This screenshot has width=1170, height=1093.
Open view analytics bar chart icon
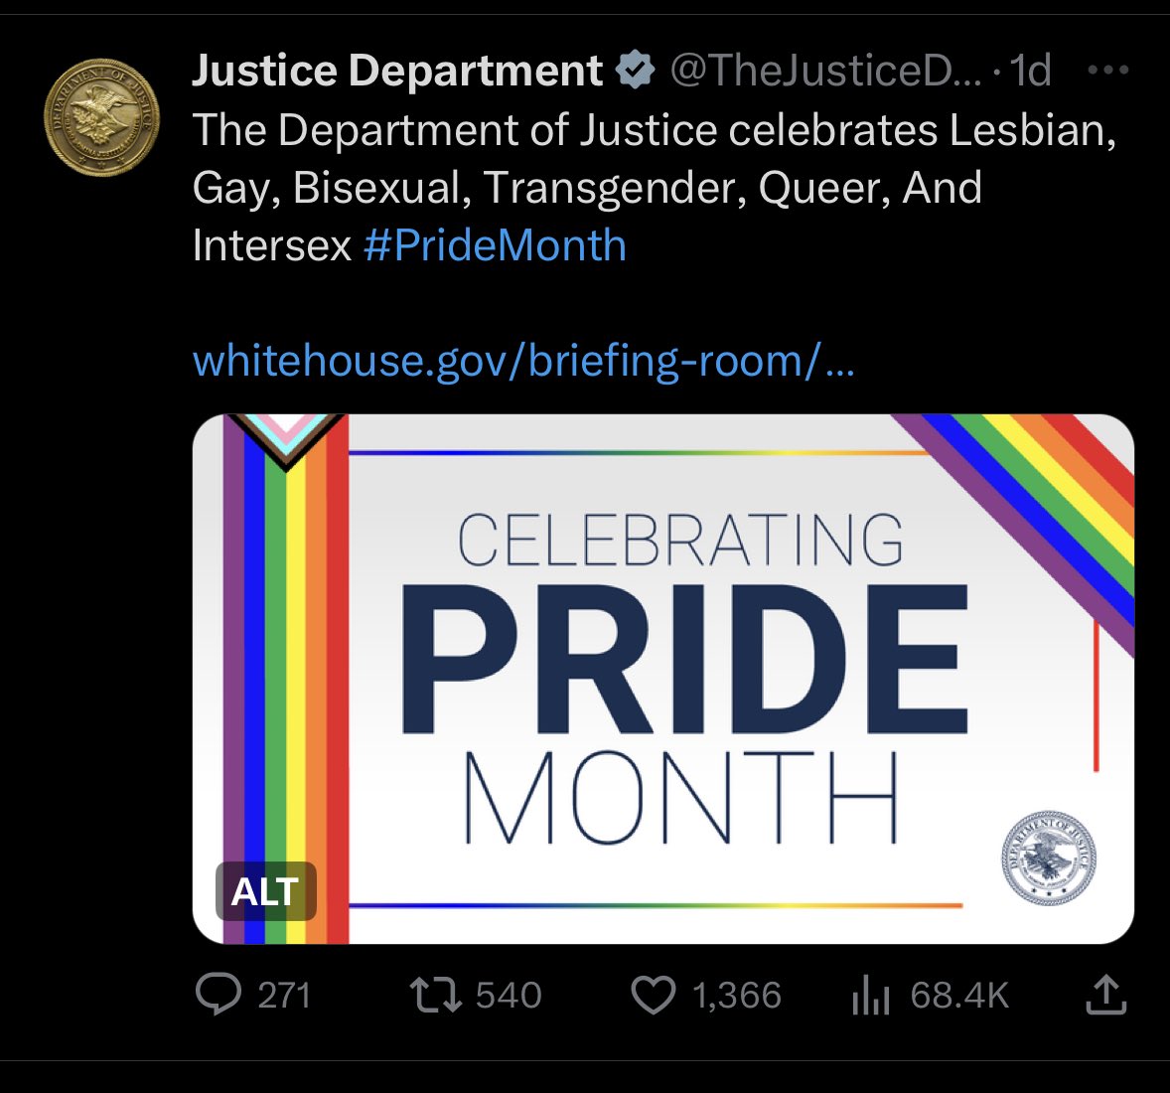pyautogui.click(x=869, y=995)
